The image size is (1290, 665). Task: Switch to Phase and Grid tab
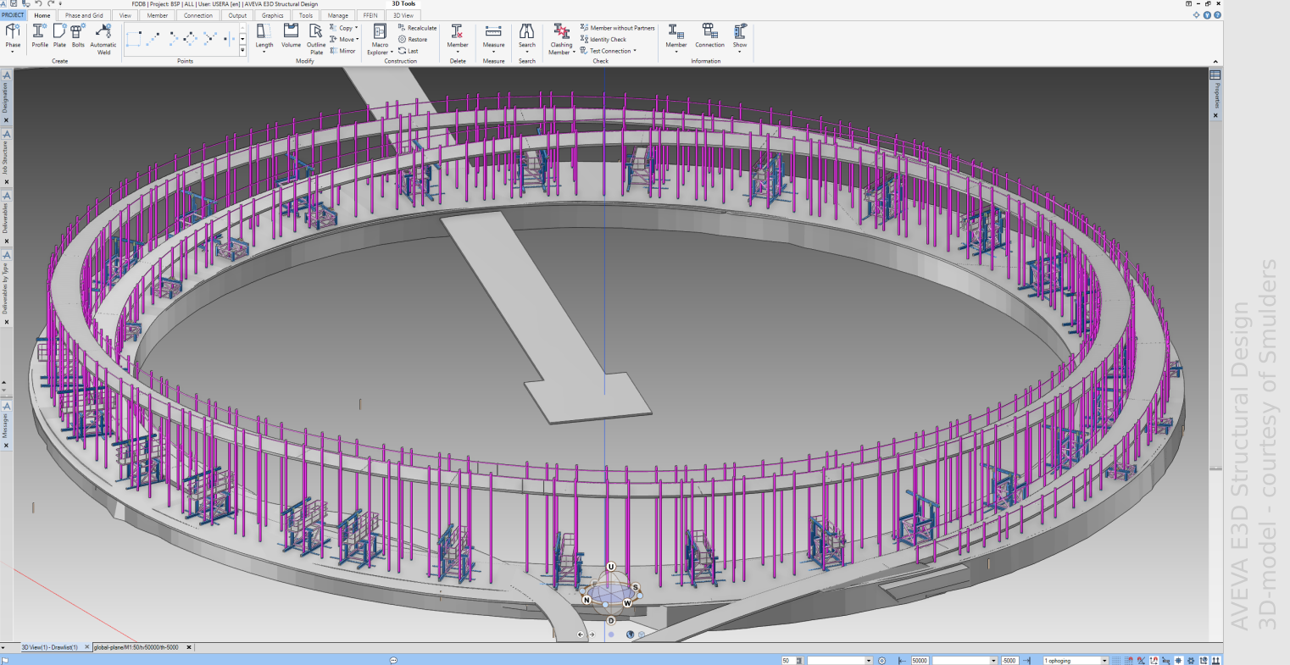[x=84, y=15]
